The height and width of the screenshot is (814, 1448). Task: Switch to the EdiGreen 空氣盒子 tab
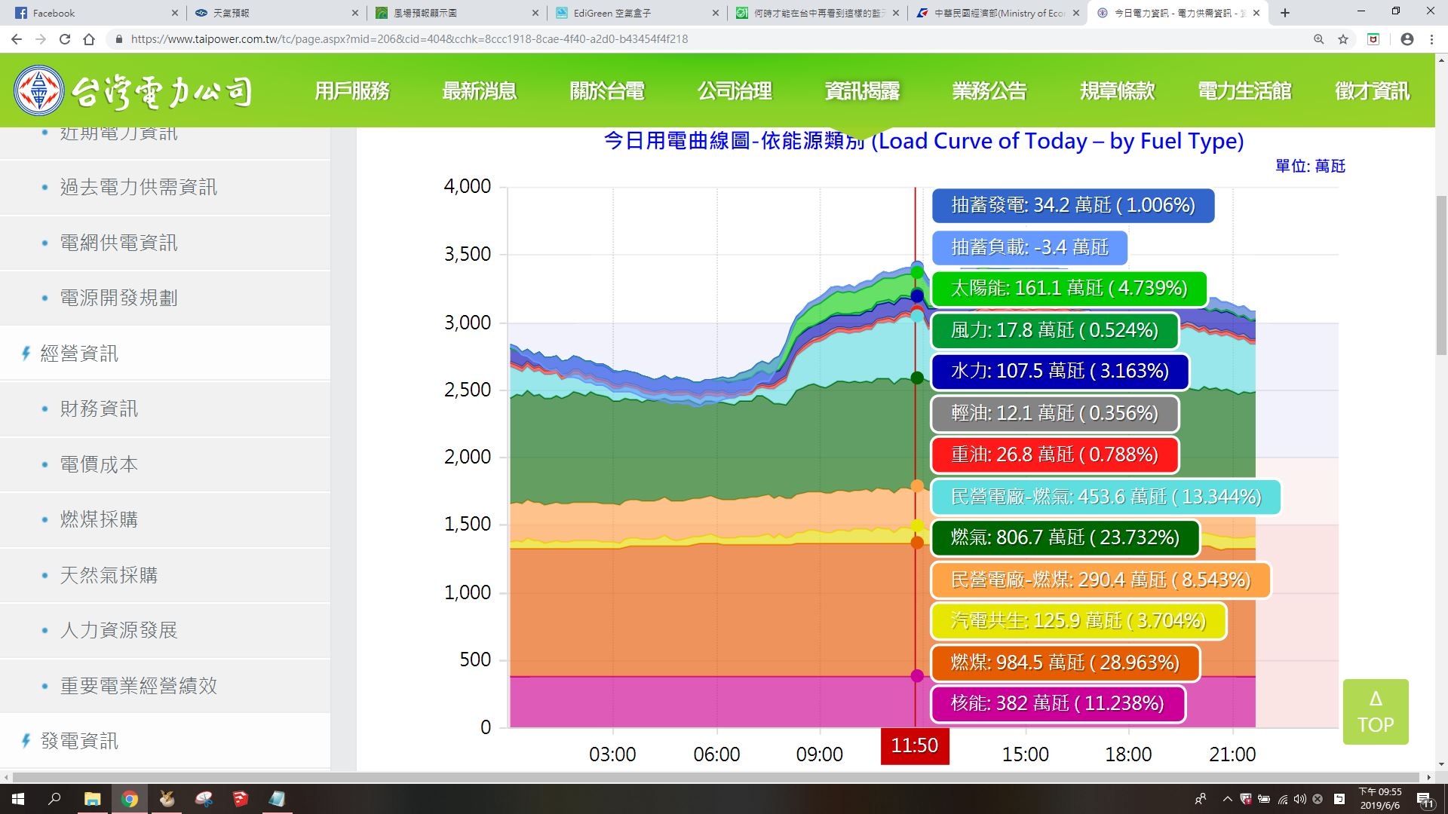point(636,13)
